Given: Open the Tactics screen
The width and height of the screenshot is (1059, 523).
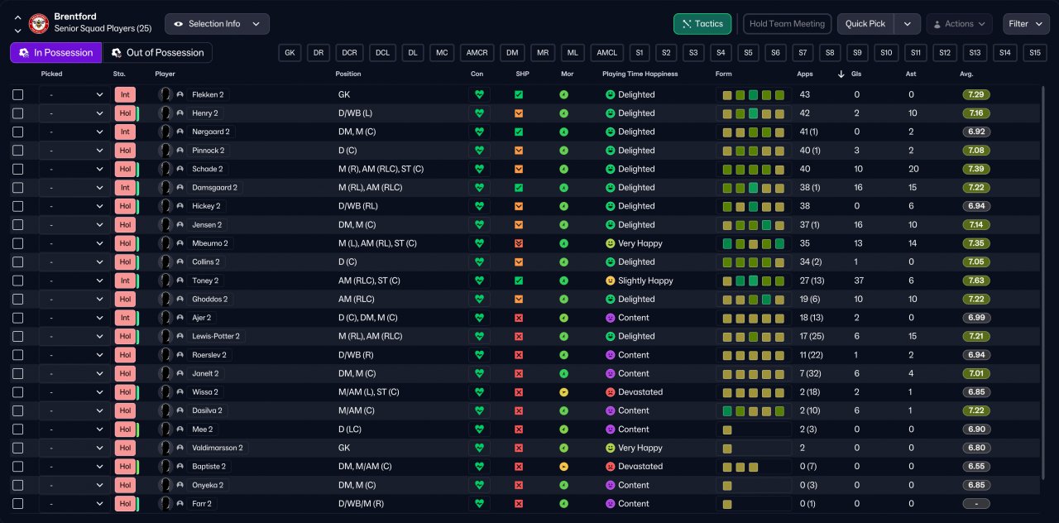Looking at the screenshot, I should (x=702, y=24).
